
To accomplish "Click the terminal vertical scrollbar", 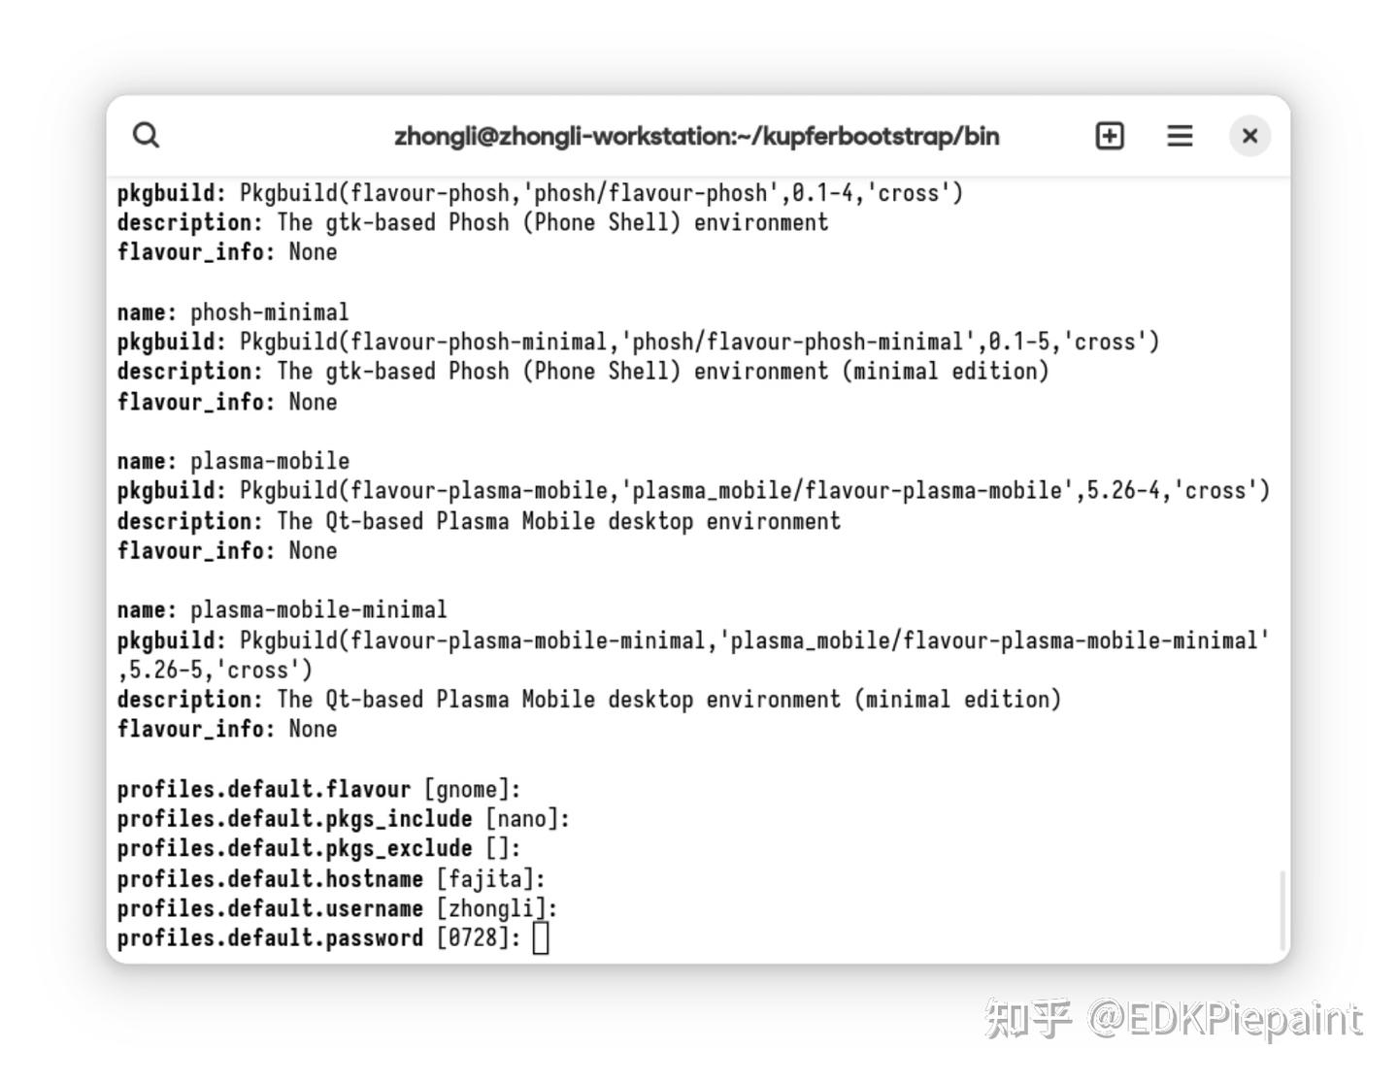I will 1282,910.
